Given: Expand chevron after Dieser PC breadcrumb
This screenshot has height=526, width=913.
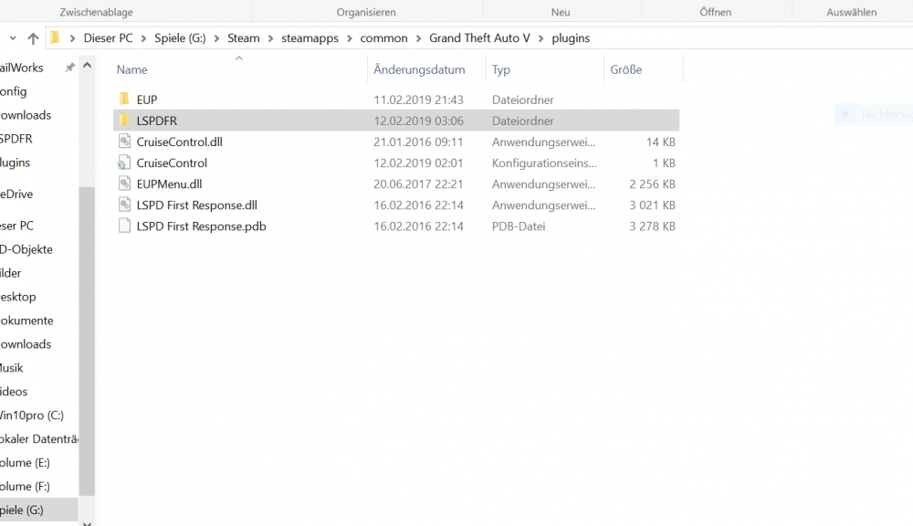Looking at the screenshot, I should [x=144, y=38].
